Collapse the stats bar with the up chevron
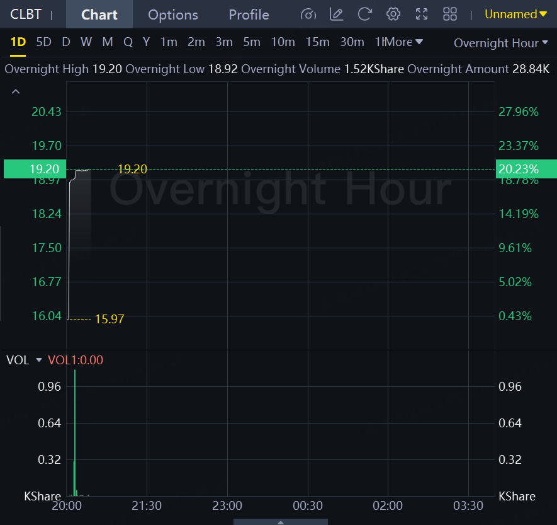The width and height of the screenshot is (557, 525). (x=16, y=92)
